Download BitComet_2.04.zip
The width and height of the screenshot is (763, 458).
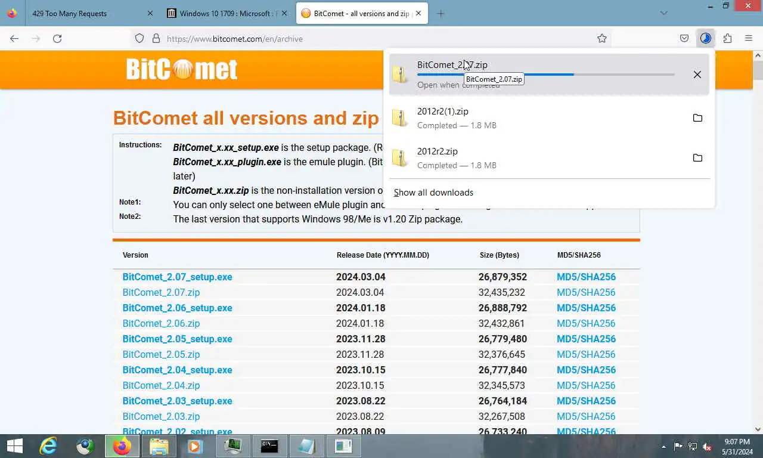161,385
